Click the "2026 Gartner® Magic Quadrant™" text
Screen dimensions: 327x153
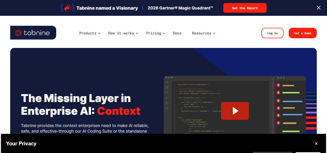point(180,8)
